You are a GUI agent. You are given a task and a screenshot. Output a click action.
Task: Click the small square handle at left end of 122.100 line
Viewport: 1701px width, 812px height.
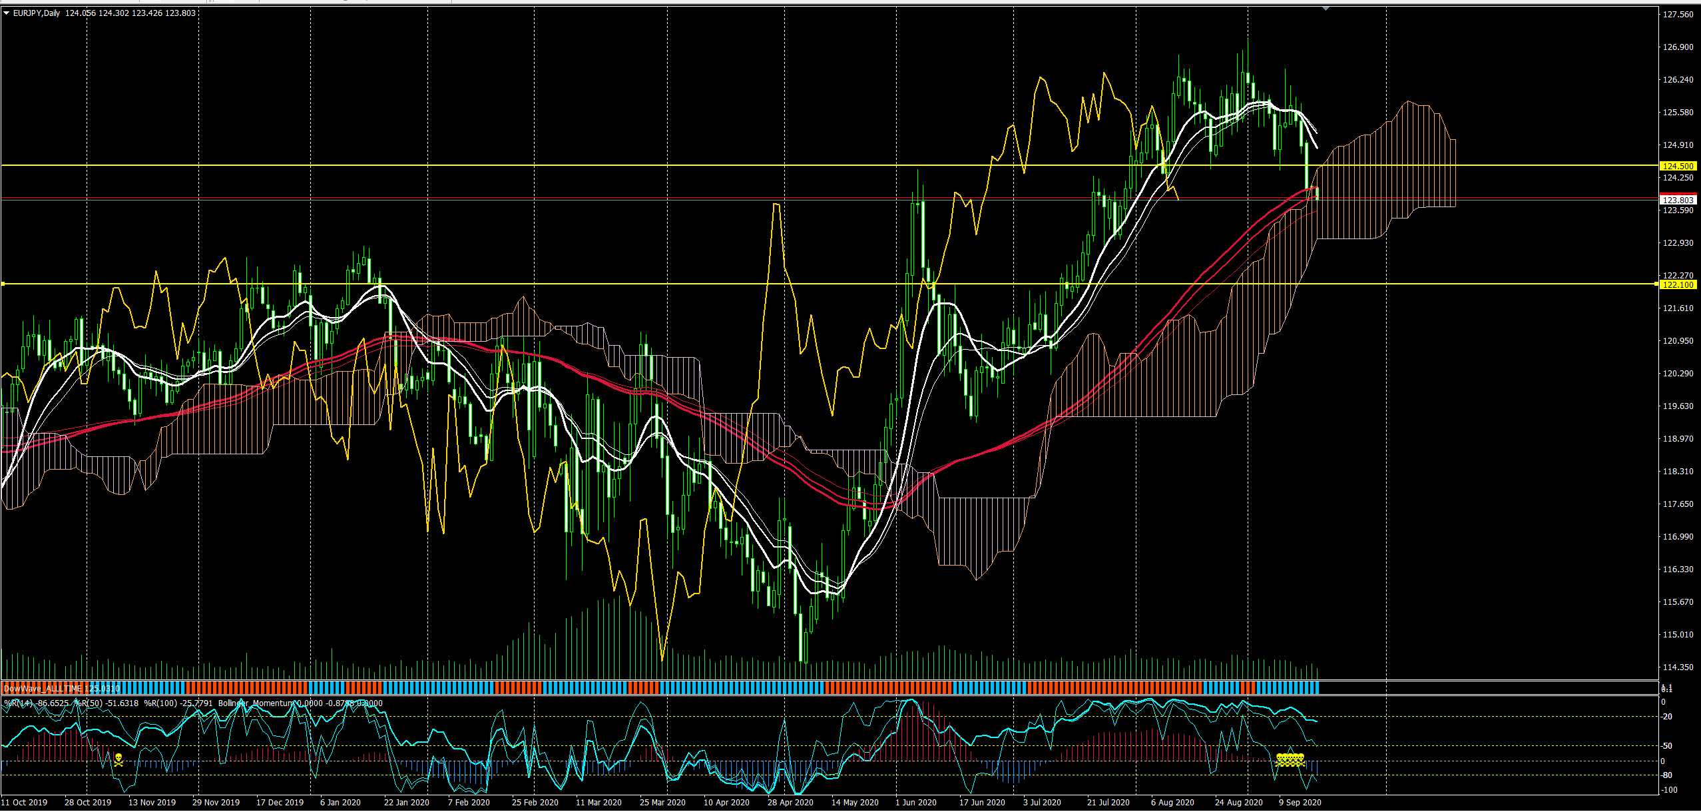tap(3, 284)
